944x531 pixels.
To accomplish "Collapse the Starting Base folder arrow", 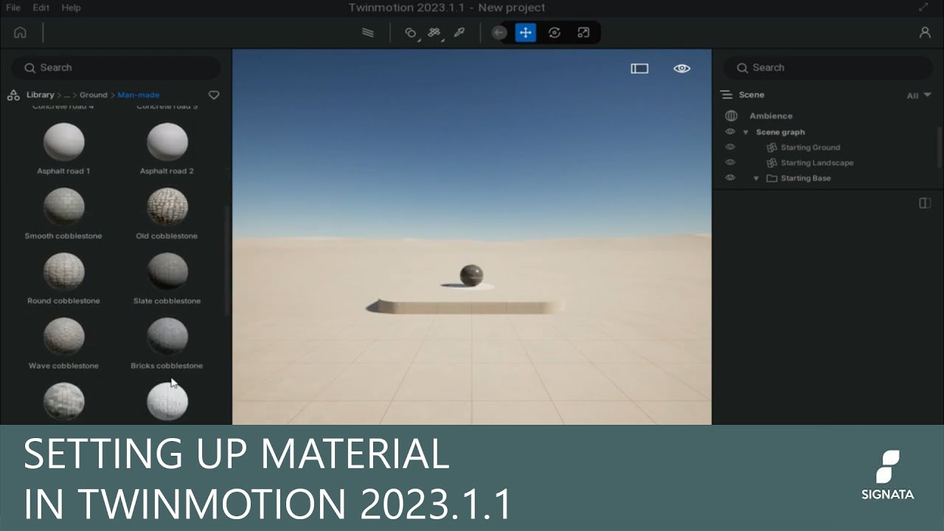I will 756,178.
